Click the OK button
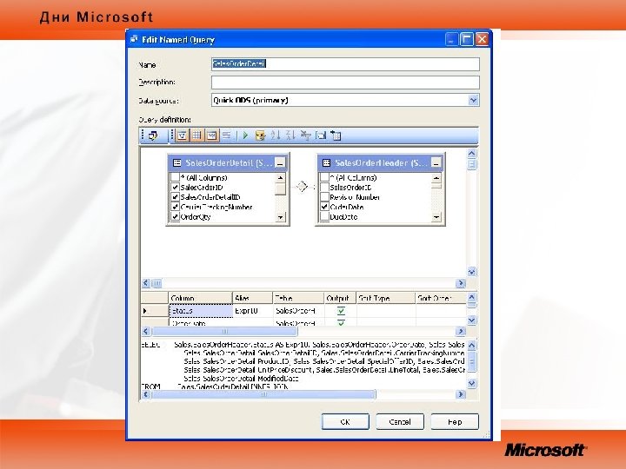The image size is (626, 469). coord(345,422)
